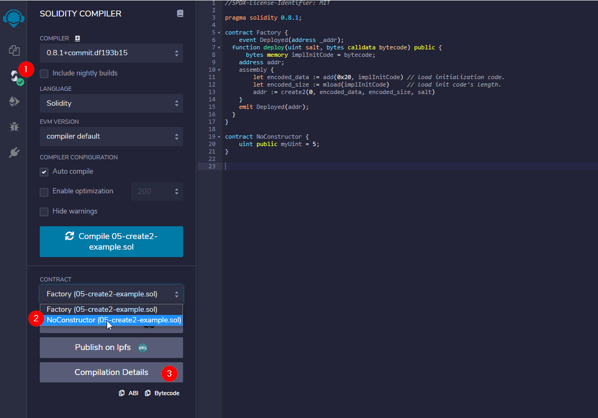Open the Deploy and run transactions icon

pos(14,101)
